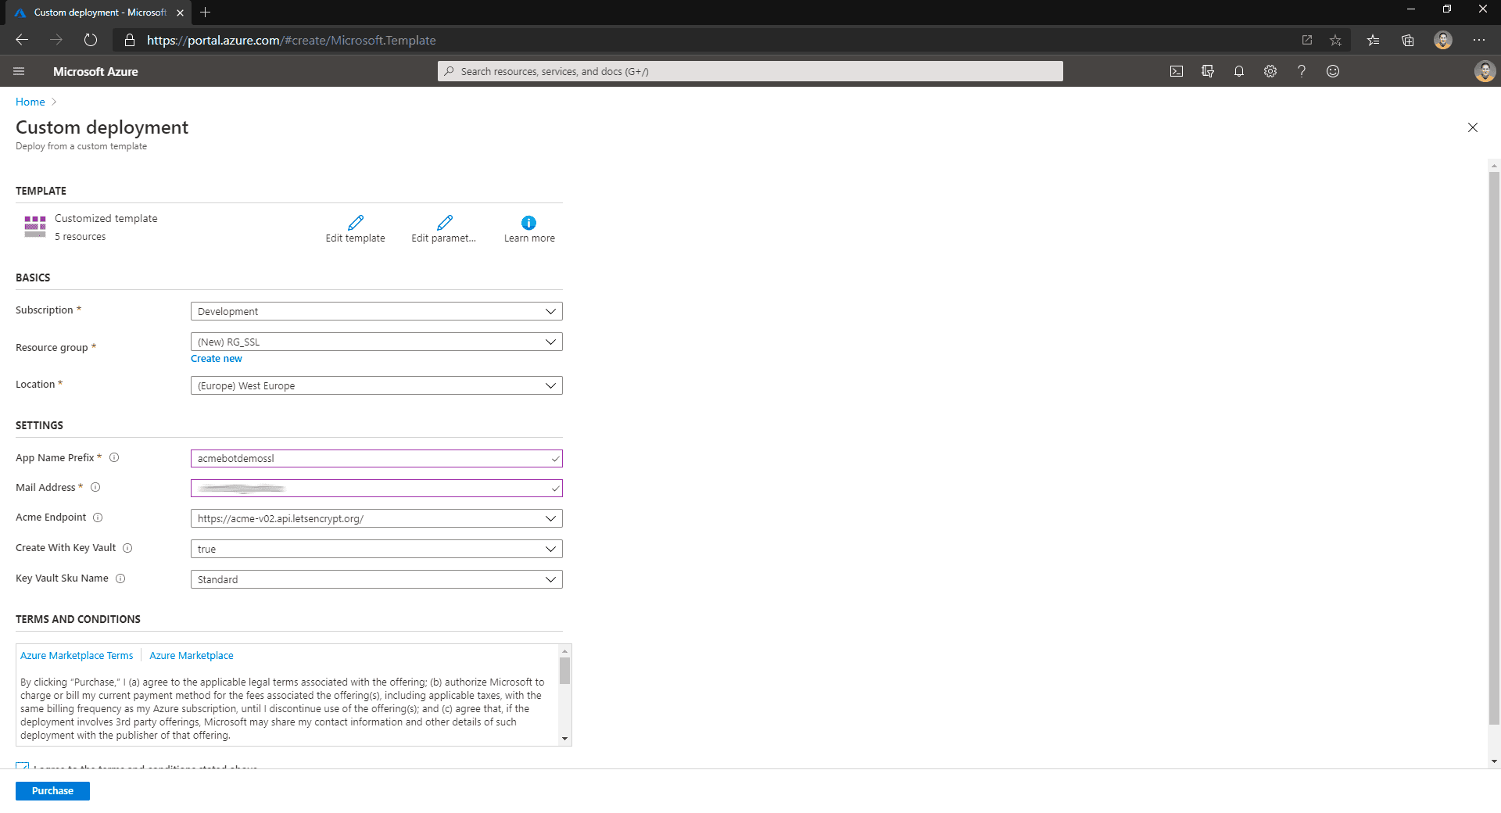Open the help question mark icon
The height and width of the screenshot is (813, 1501).
(1301, 71)
